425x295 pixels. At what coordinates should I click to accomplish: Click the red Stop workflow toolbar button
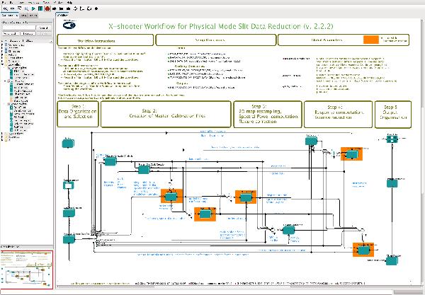(47, 8)
